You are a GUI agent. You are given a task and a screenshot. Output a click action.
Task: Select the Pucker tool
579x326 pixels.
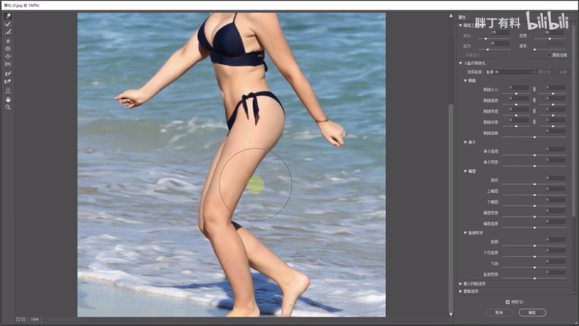8,49
